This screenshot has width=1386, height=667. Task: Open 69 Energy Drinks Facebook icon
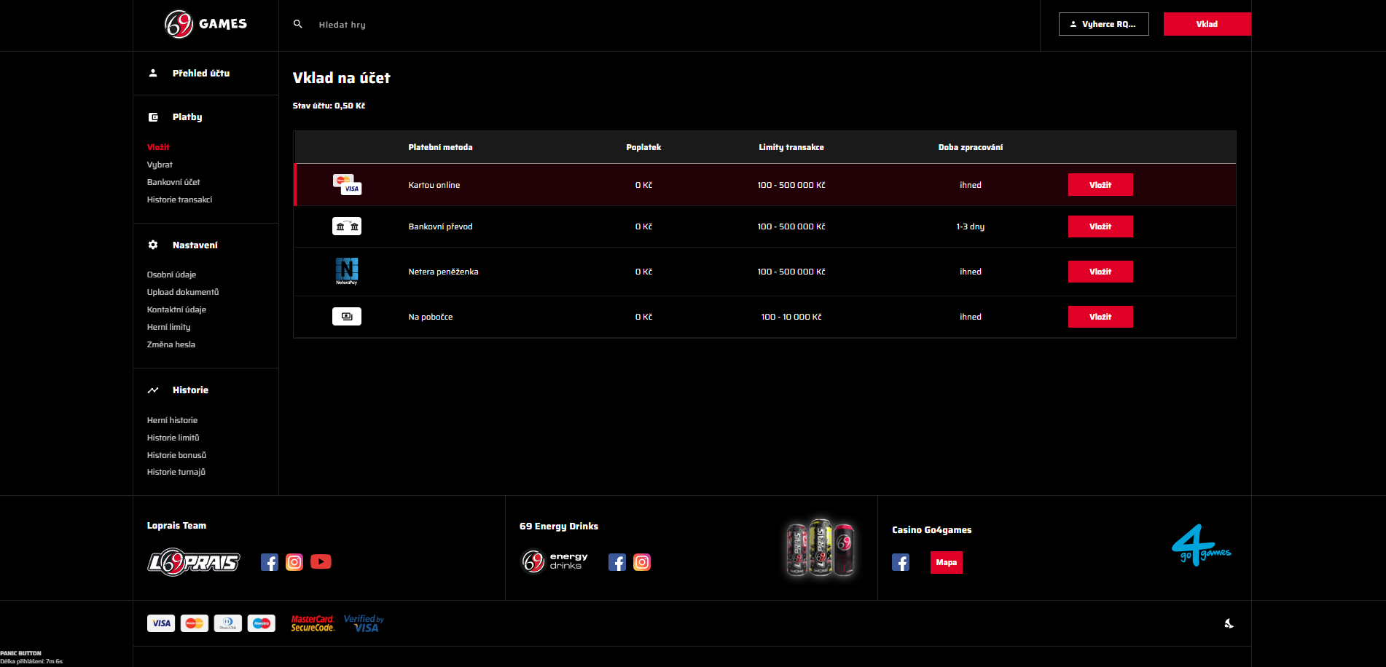(617, 562)
